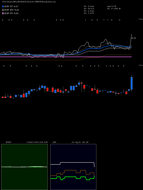Screen dimensions: 143x190
Task: Click inside the green MACD chart panel
Action: pyautogui.click(x=24, y=167)
